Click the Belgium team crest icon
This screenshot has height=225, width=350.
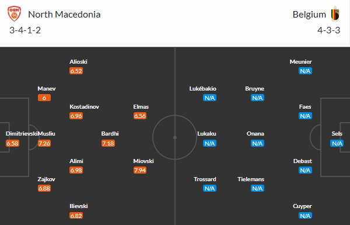[335, 14]
